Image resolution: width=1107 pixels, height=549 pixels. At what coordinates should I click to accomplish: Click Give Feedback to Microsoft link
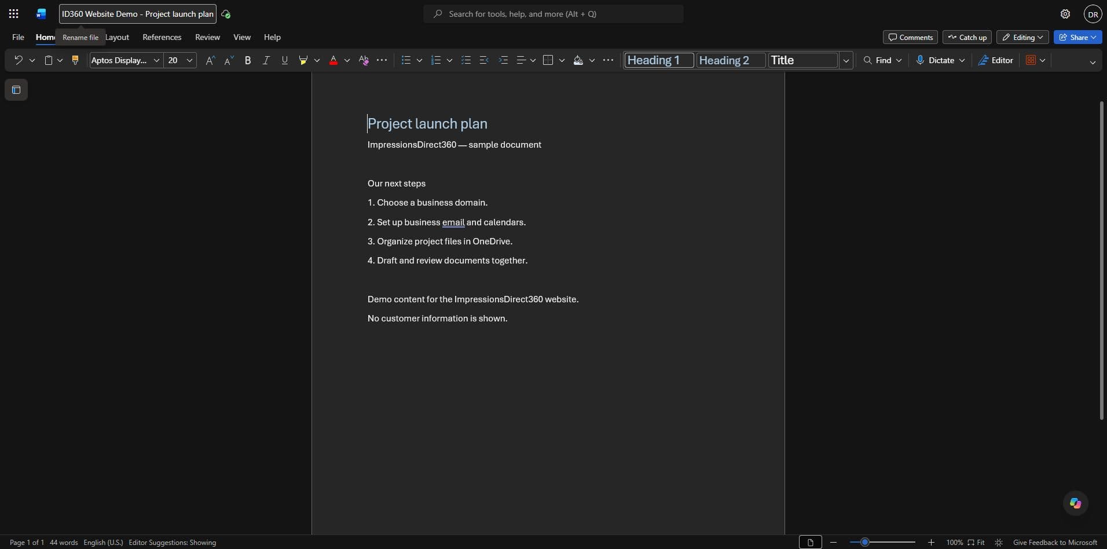pyautogui.click(x=1055, y=543)
